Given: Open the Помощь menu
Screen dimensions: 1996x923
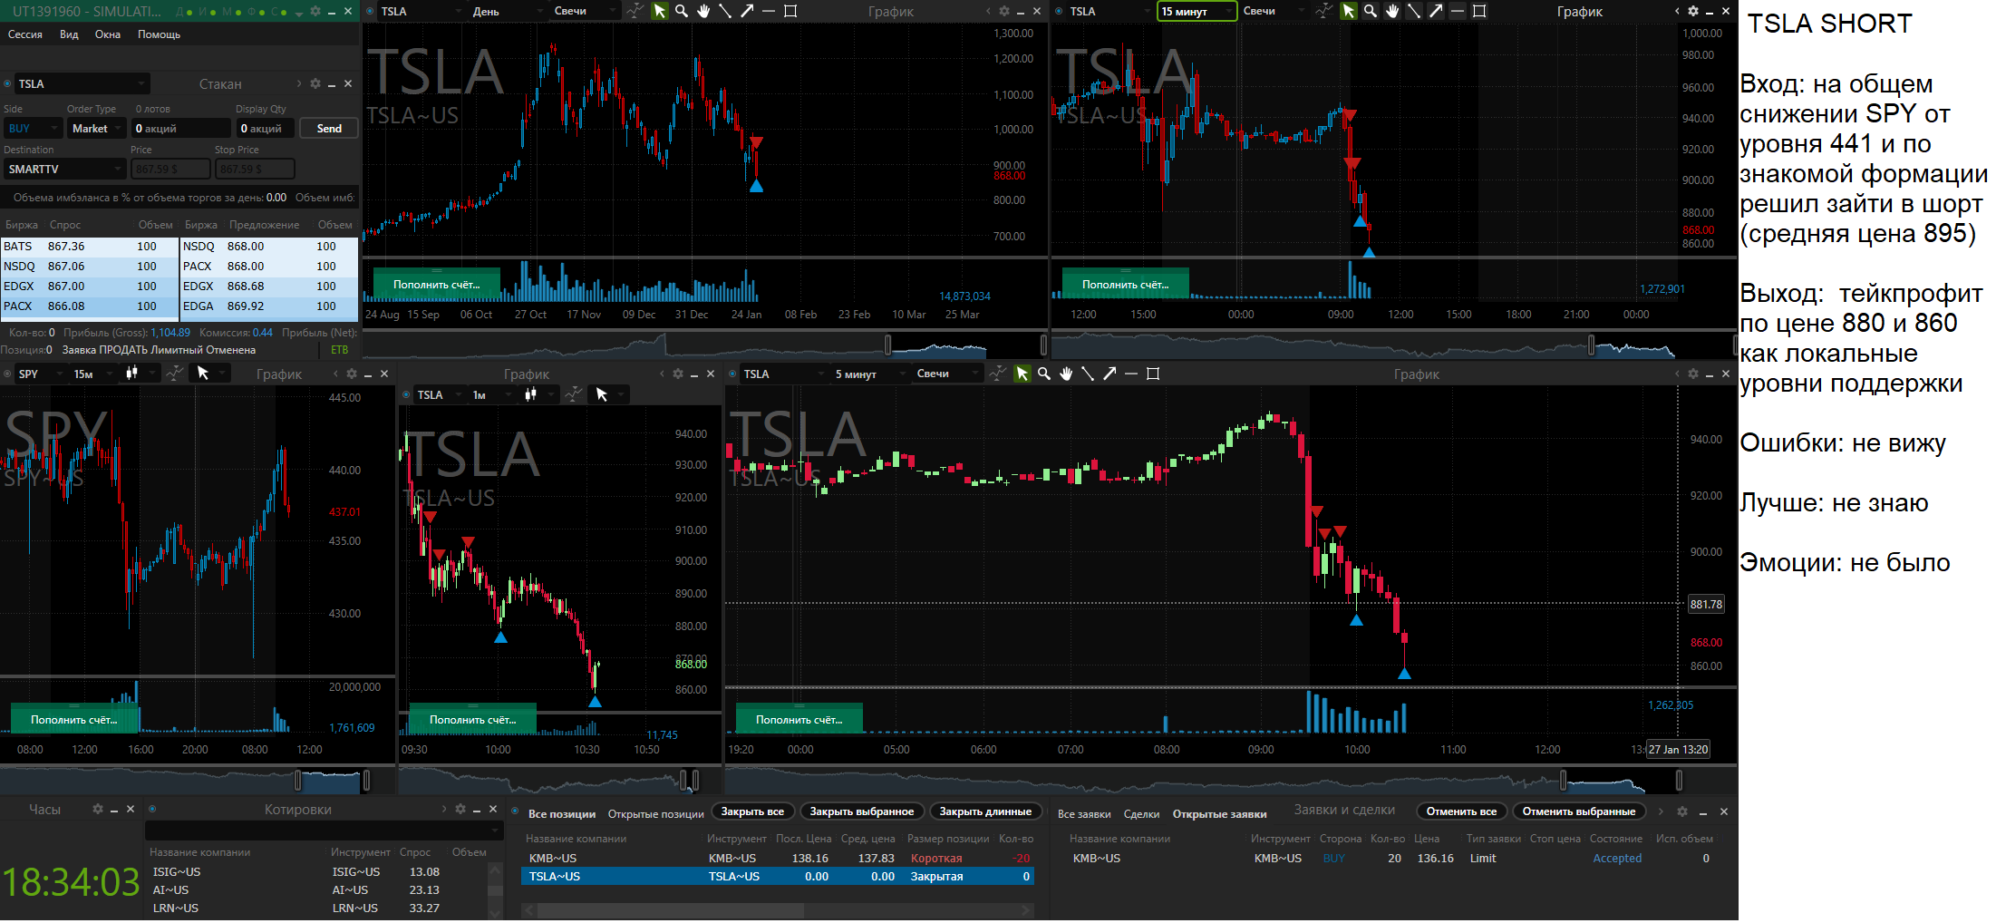Looking at the screenshot, I should click(159, 34).
